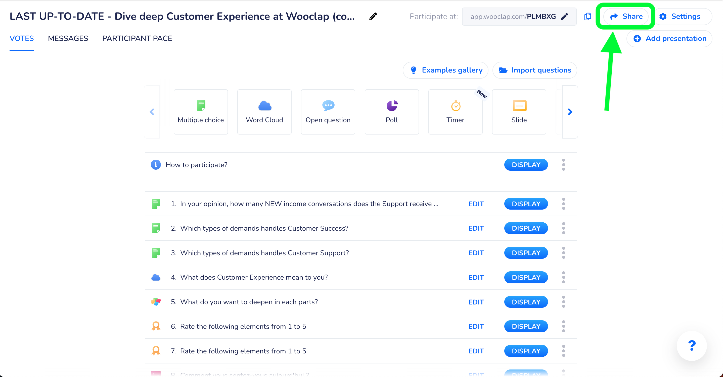Open the Examples gallery

point(445,70)
